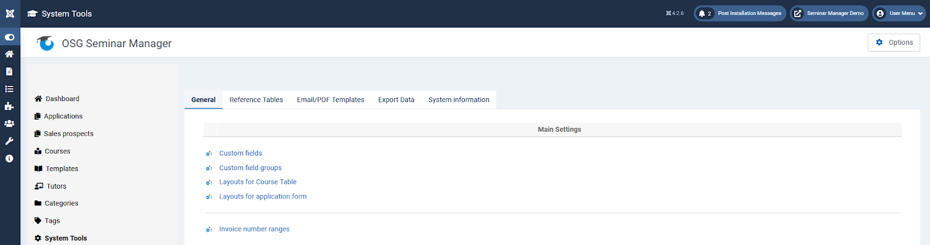The height and width of the screenshot is (245, 930).
Task: Open Post Installation Messages
Action: pos(749,13)
